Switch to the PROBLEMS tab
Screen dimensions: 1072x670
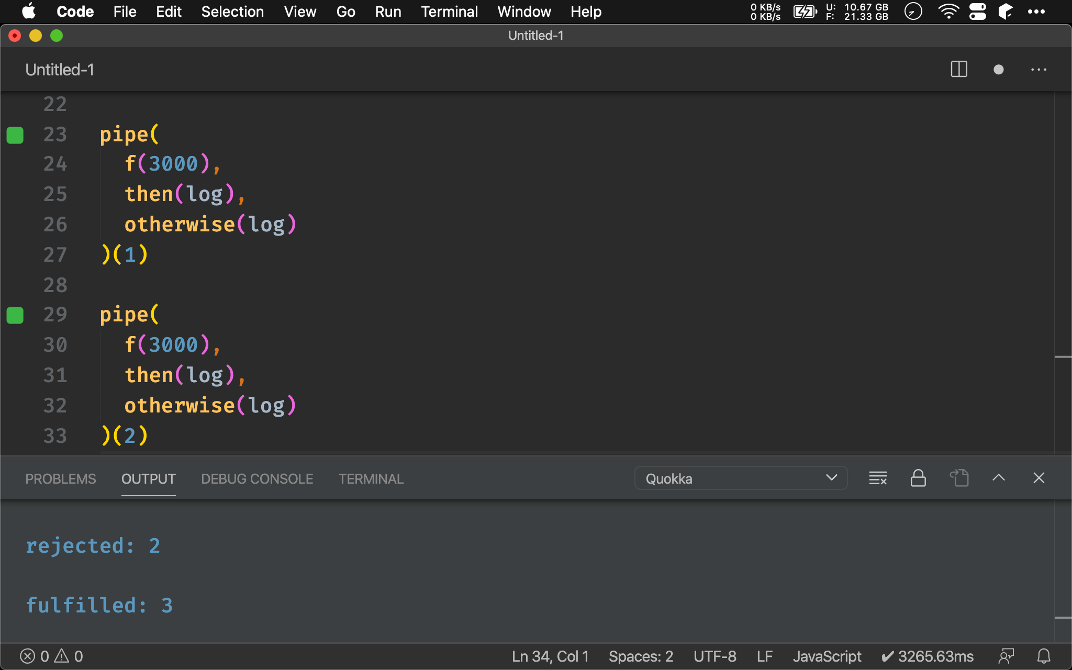pyautogui.click(x=61, y=479)
